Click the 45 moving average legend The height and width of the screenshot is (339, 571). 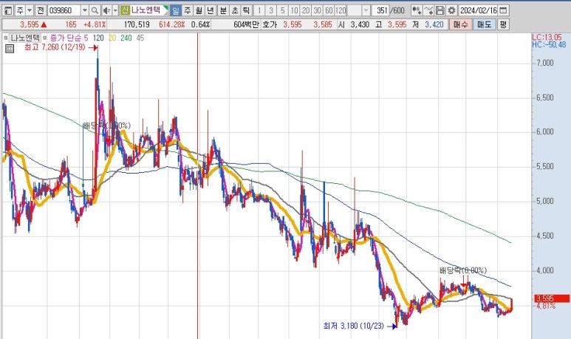point(140,38)
